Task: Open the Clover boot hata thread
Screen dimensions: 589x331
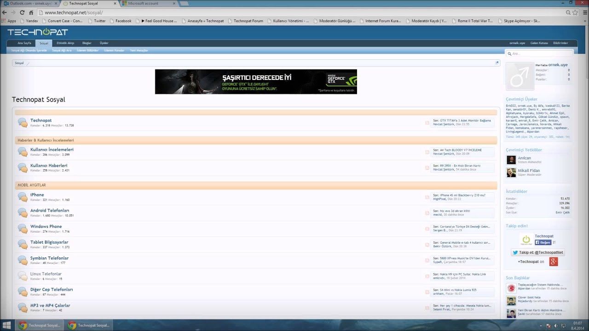Action: point(529,297)
